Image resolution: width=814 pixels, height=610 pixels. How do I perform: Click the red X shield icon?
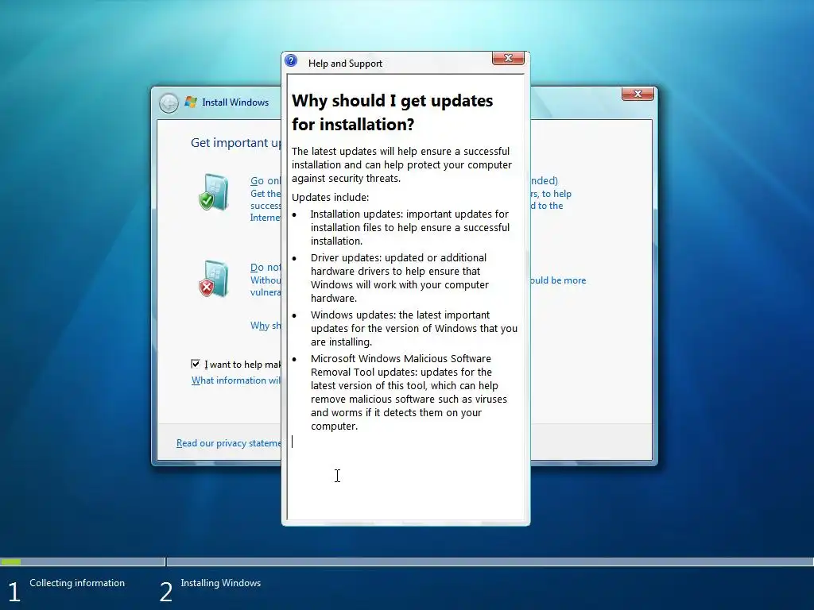(x=214, y=279)
